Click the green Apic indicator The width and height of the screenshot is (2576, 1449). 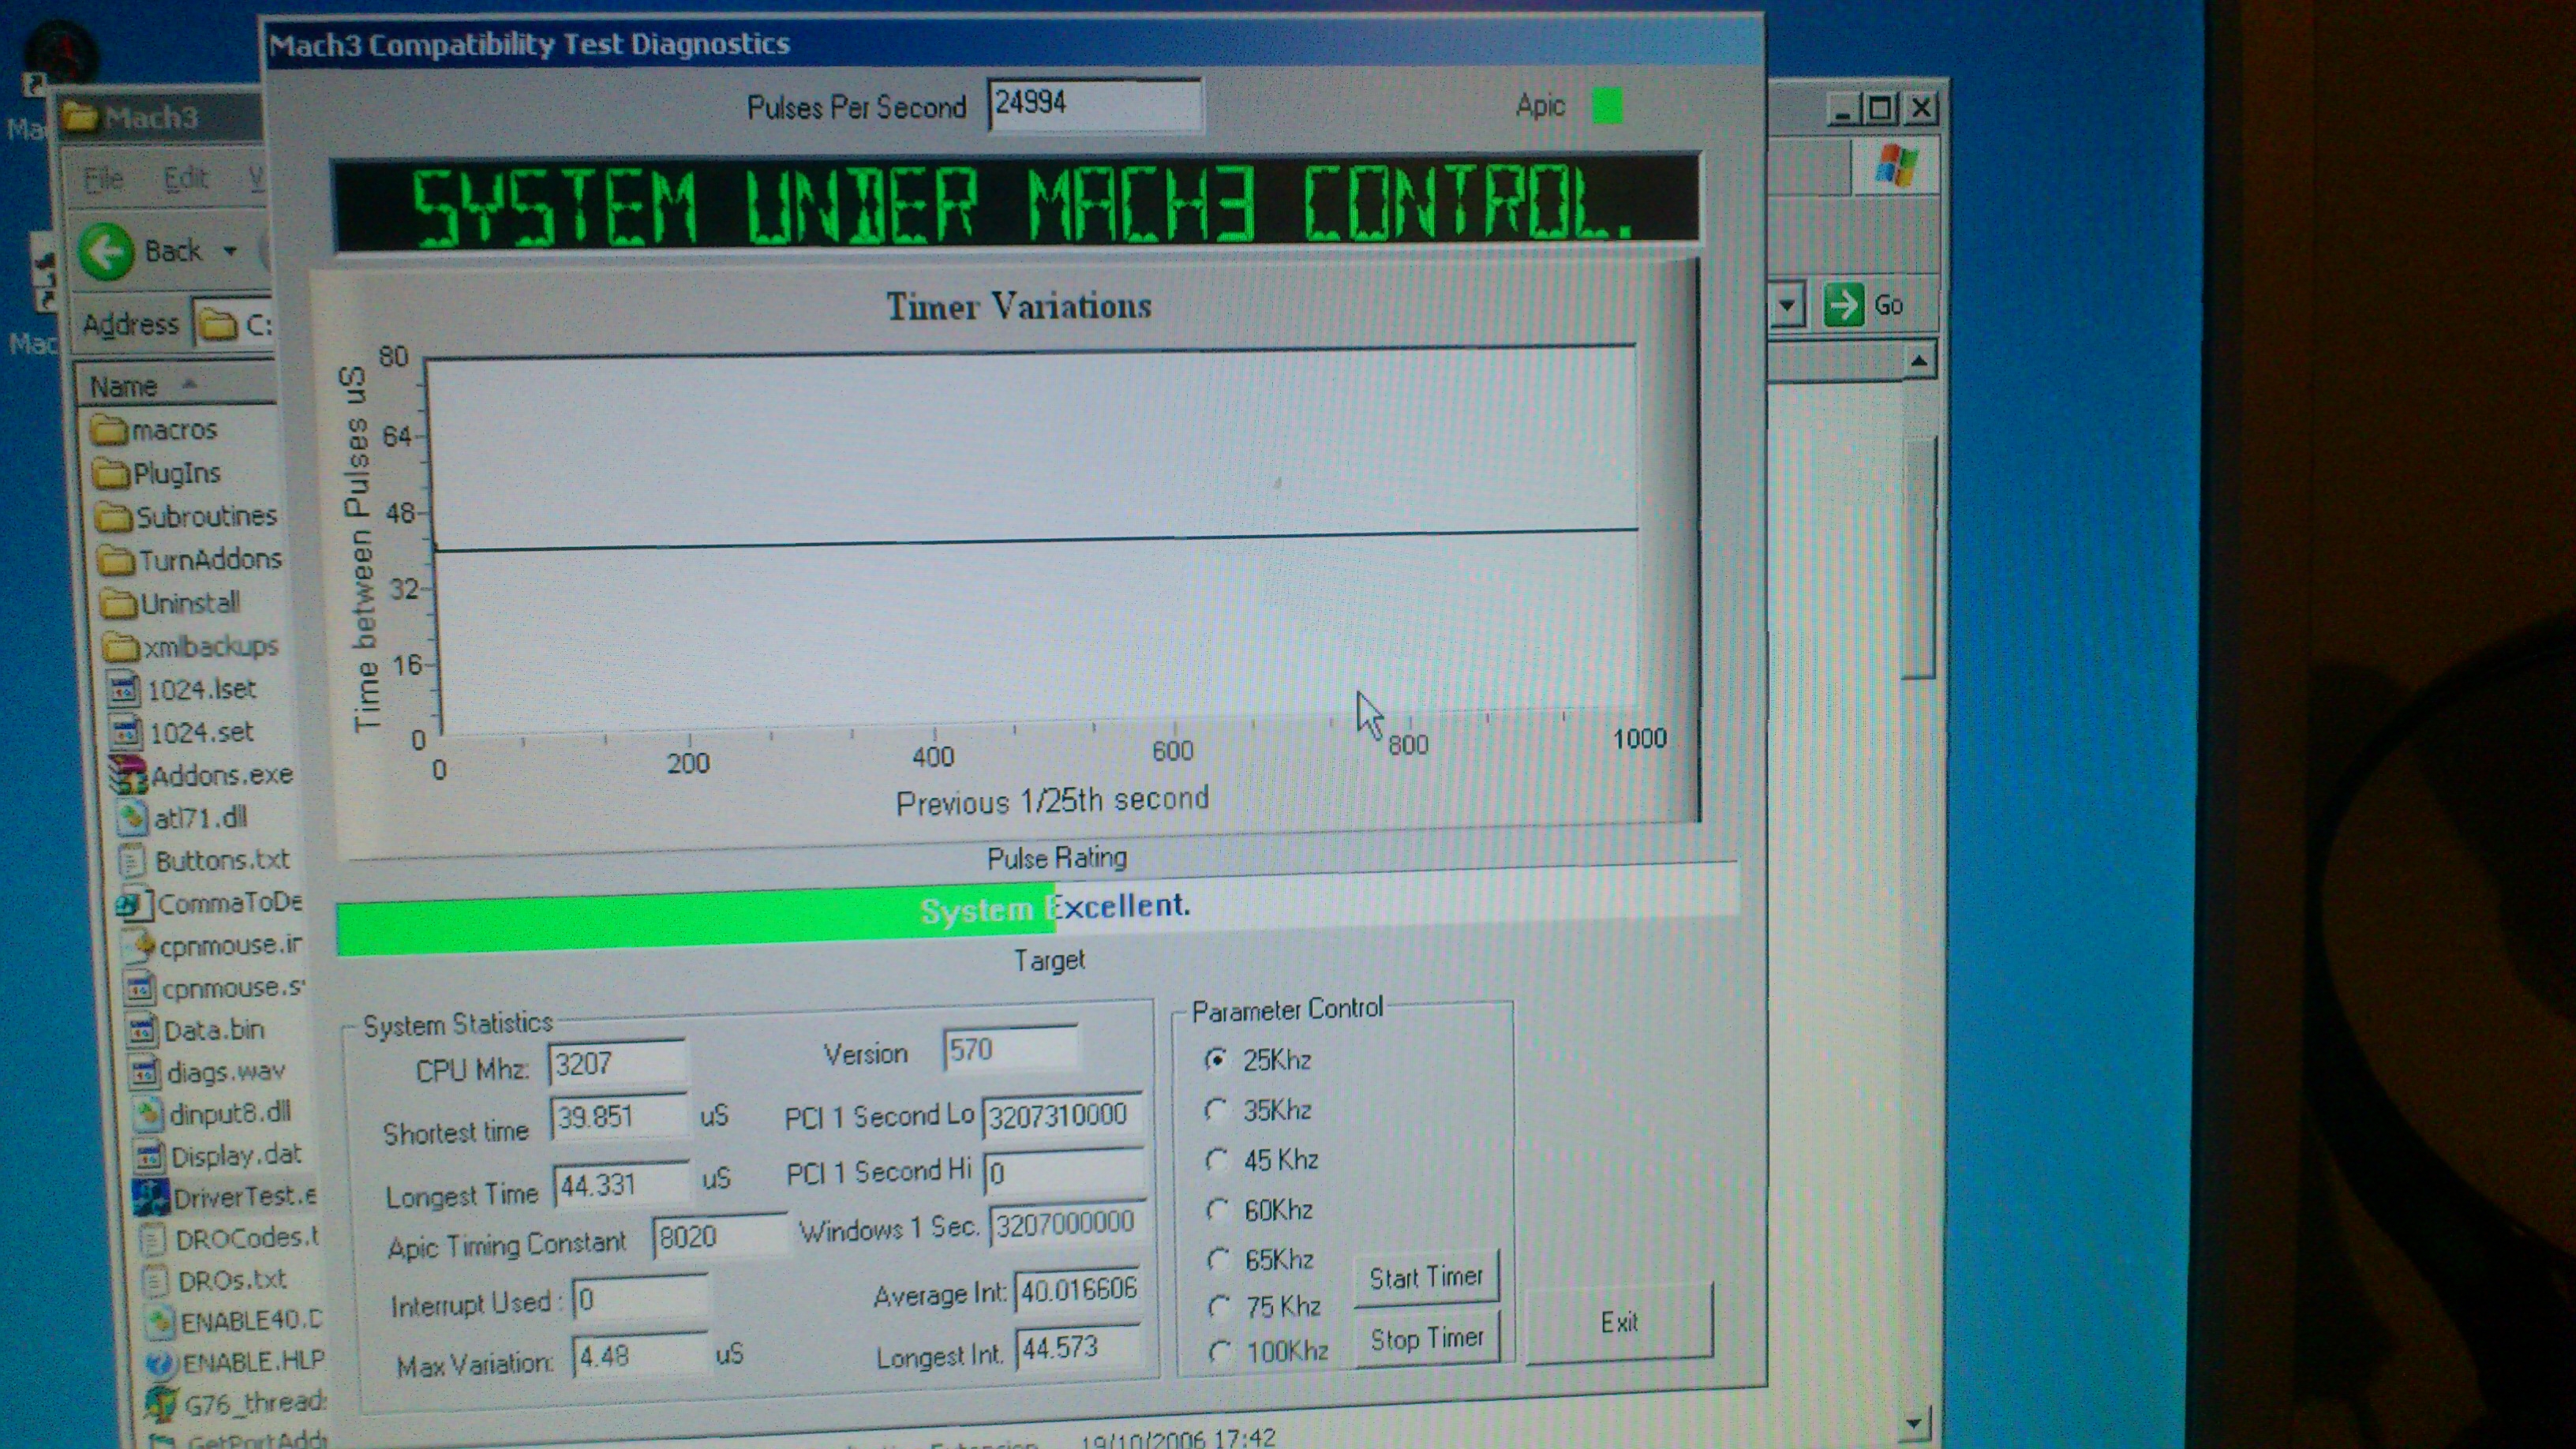[1607, 106]
